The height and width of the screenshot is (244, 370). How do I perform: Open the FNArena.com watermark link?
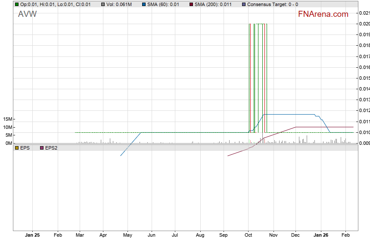coord(323,14)
